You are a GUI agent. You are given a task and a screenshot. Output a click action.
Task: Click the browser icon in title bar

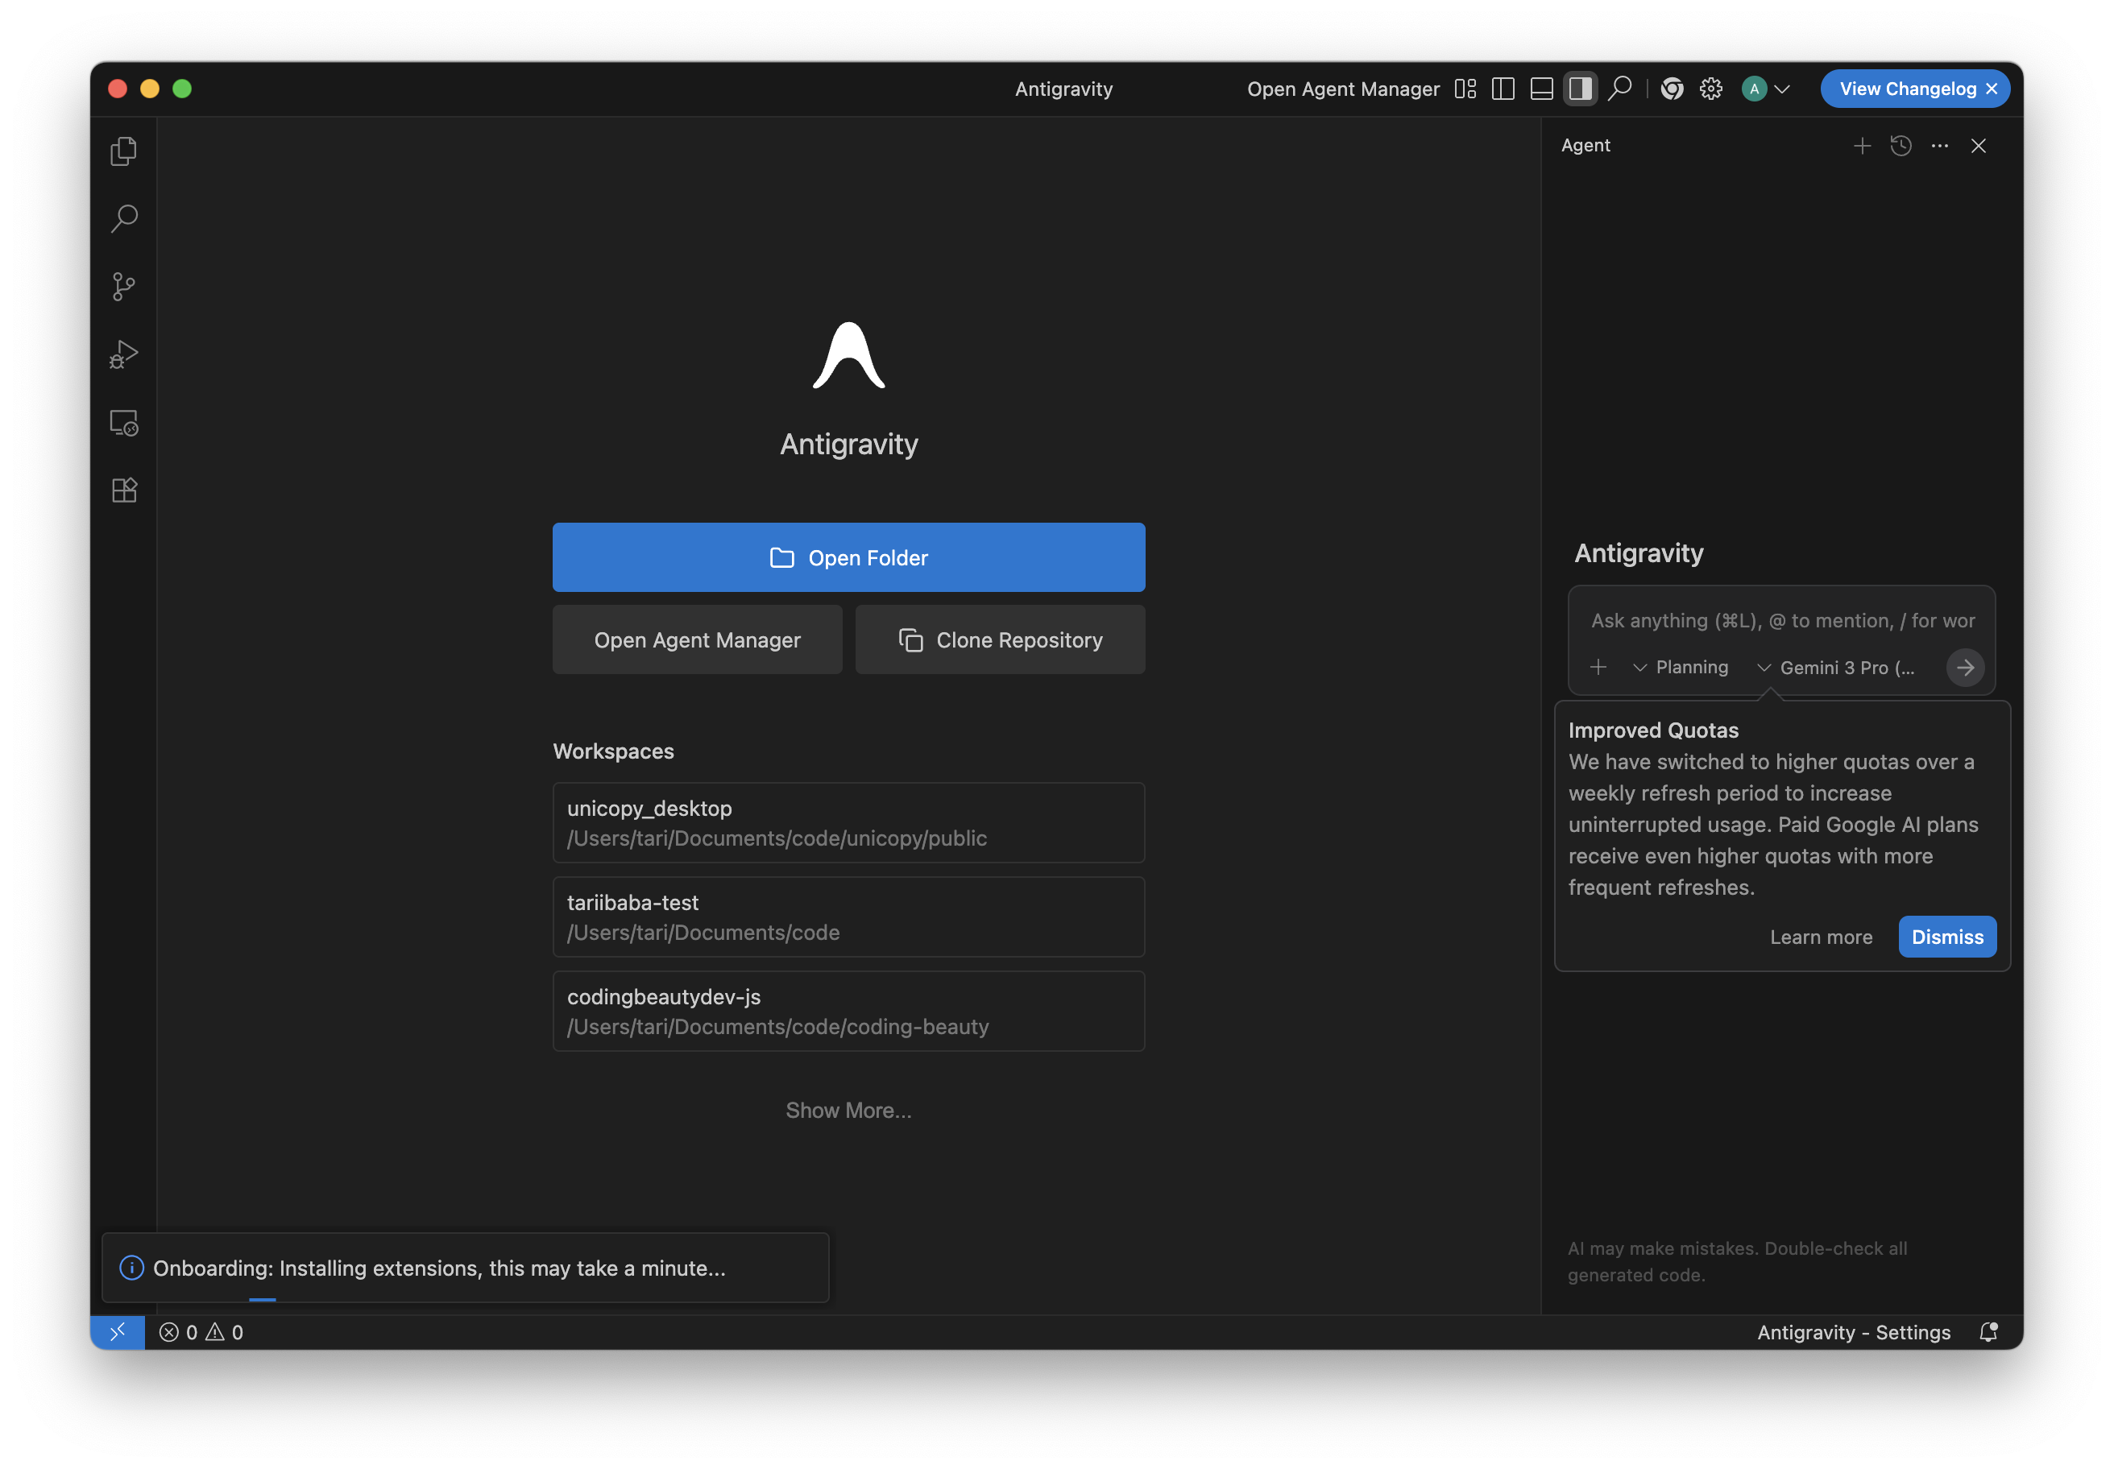[x=1671, y=89]
